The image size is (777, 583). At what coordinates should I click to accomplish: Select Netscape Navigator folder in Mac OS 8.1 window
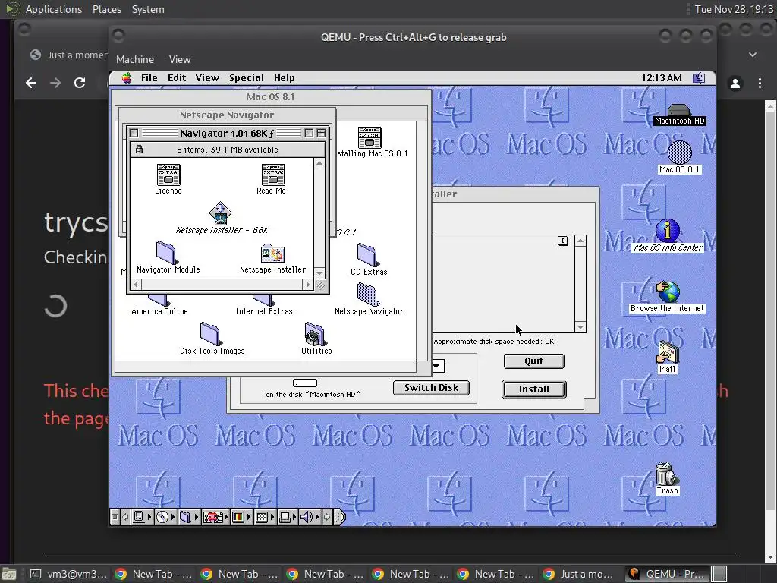click(x=368, y=295)
